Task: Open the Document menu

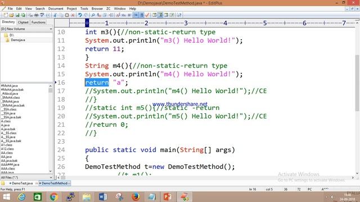Action: point(56,9)
